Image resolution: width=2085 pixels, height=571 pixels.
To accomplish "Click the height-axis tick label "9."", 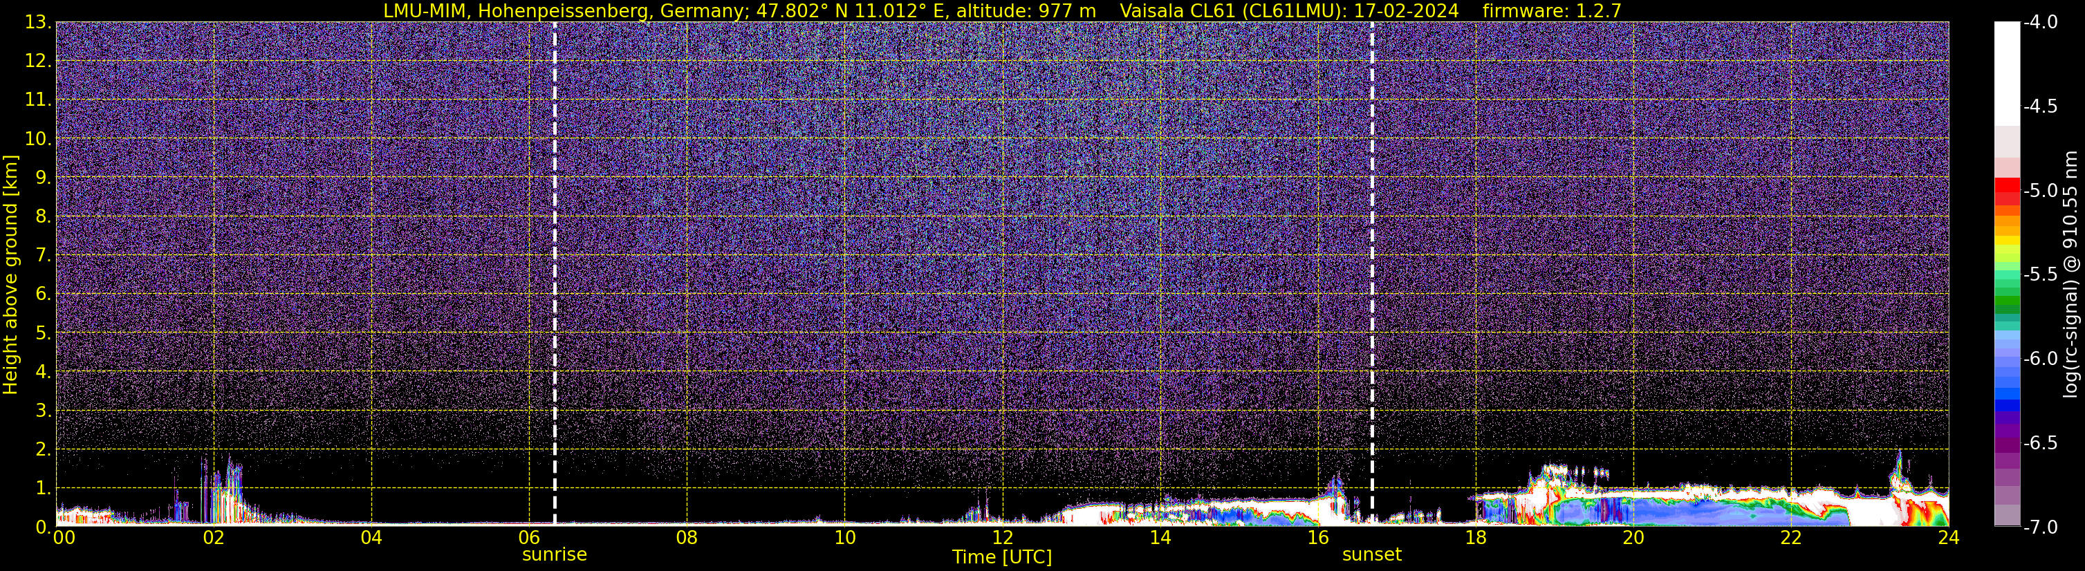I will pos(44,178).
